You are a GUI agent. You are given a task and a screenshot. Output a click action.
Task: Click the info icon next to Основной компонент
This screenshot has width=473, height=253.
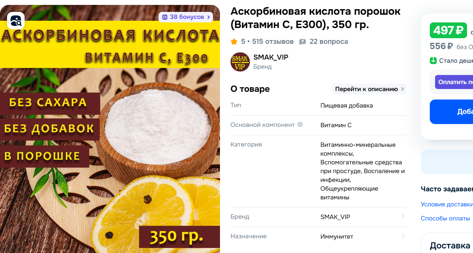pos(300,124)
